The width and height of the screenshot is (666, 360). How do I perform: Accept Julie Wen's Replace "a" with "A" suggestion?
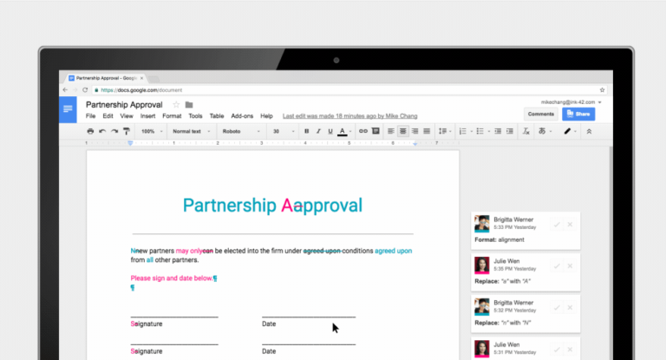point(557,266)
